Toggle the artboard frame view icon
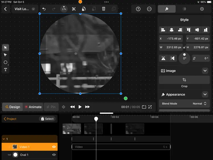The width and height of the screenshot is (213, 160). (x=144, y=107)
